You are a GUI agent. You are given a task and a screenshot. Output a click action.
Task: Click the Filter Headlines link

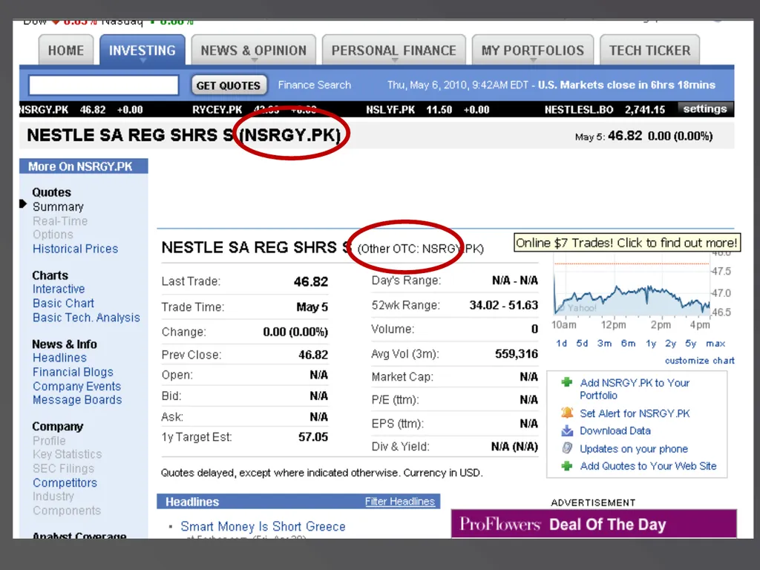point(400,502)
